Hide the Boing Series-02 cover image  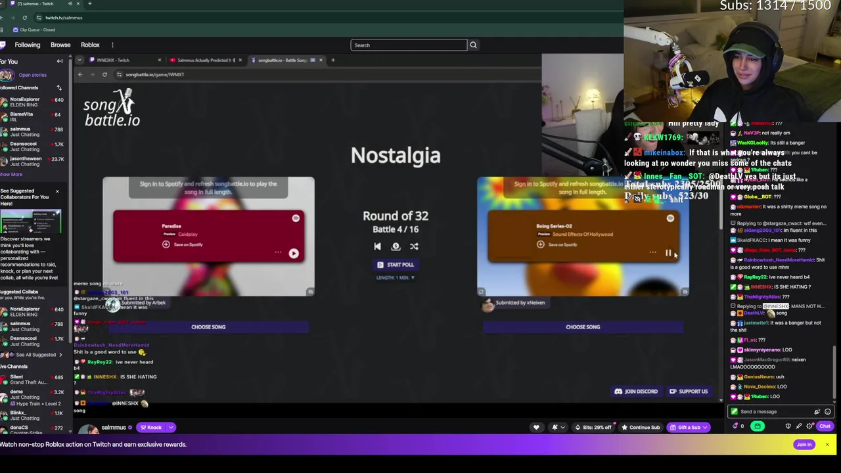(685, 292)
